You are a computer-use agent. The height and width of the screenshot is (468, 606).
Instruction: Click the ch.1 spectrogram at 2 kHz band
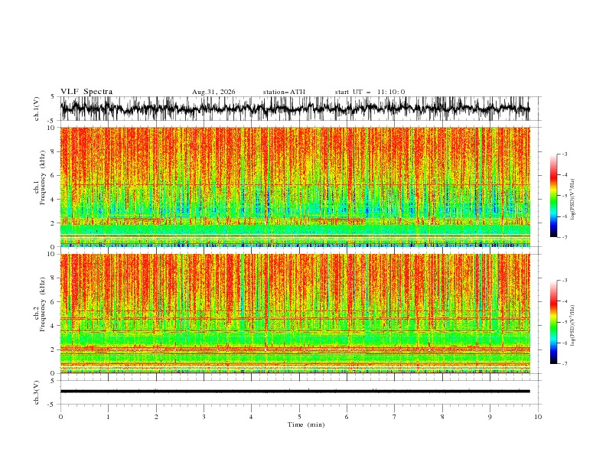(x=295, y=223)
